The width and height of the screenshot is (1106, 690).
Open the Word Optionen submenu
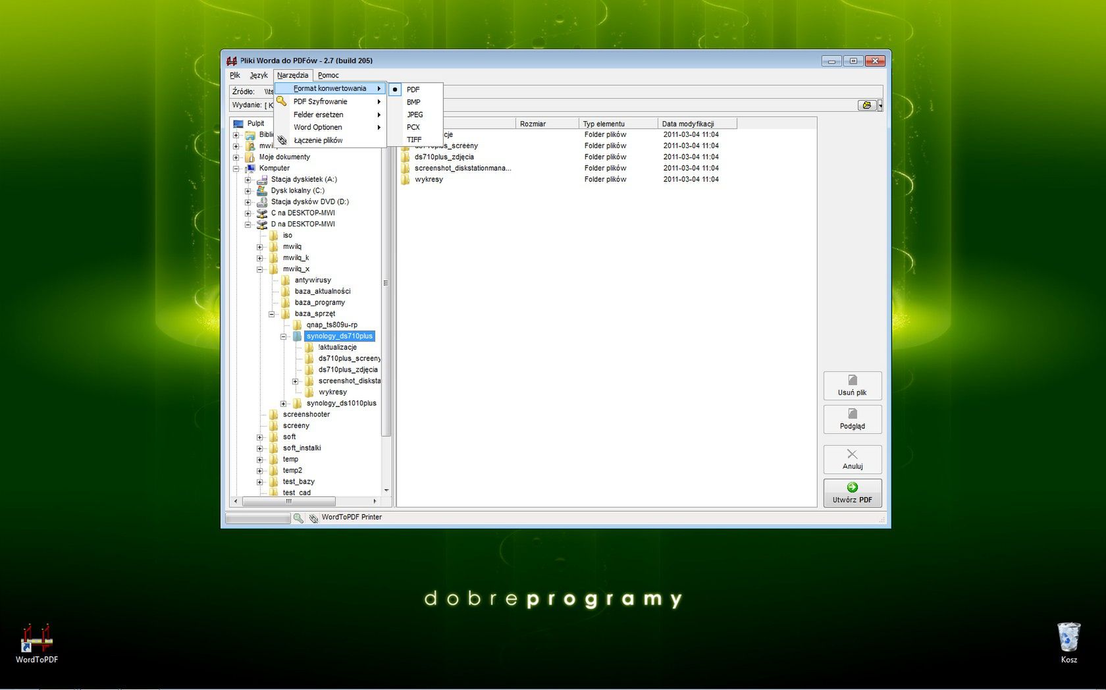click(318, 127)
